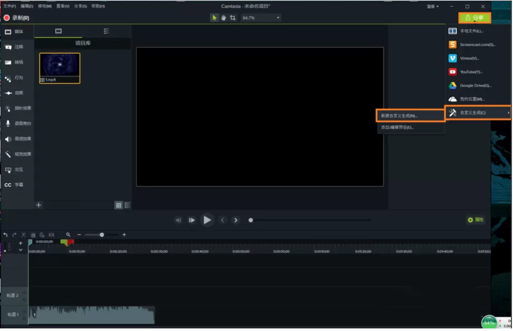Screen dimensions: 513x331
Task: Select new custom production menu entry
Action: 410,116
